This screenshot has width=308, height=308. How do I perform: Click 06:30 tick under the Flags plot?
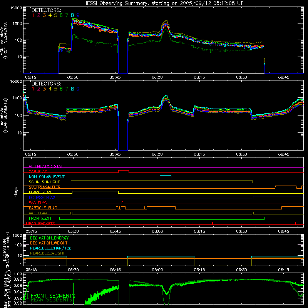pyautogui.click(x=242, y=231)
